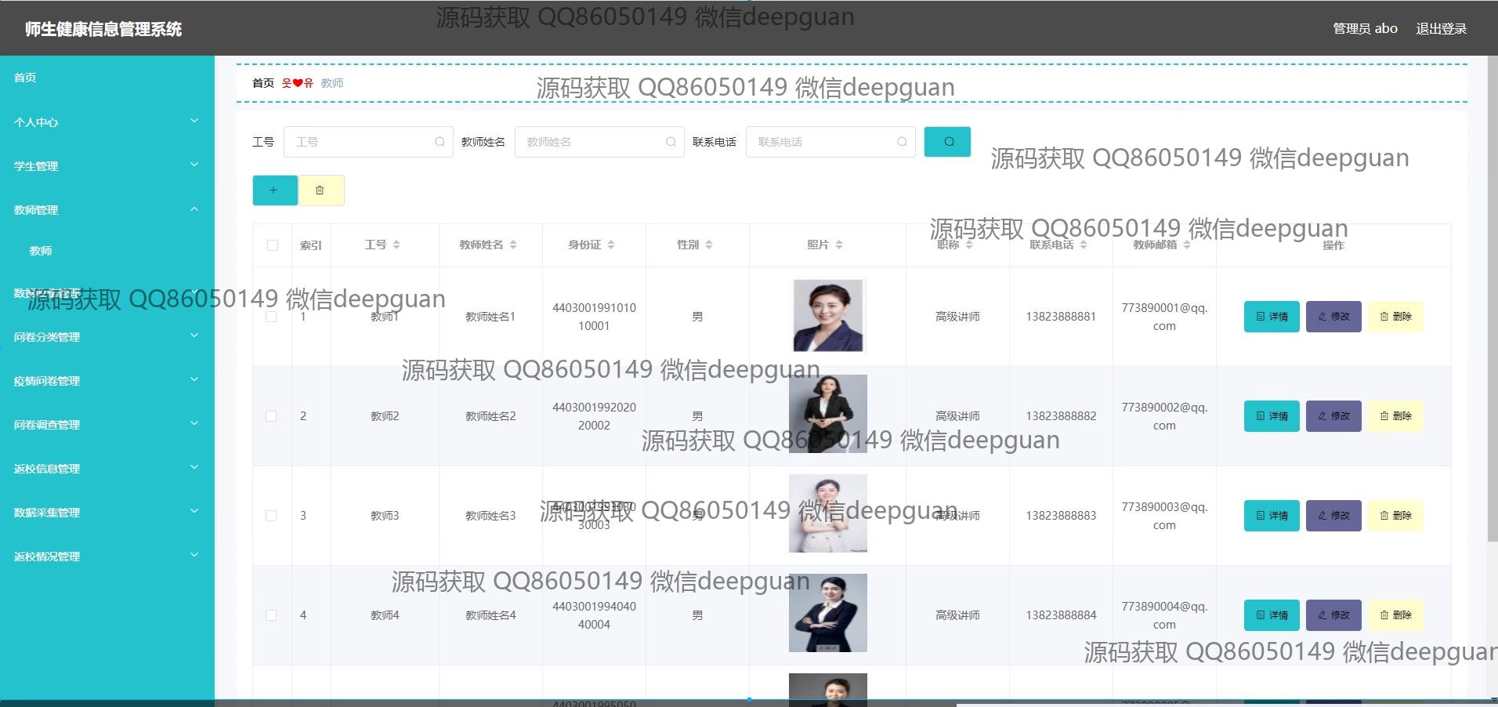Image resolution: width=1498 pixels, height=707 pixels.
Task: Click the vertical page scrollbar
Action: (1492, 298)
